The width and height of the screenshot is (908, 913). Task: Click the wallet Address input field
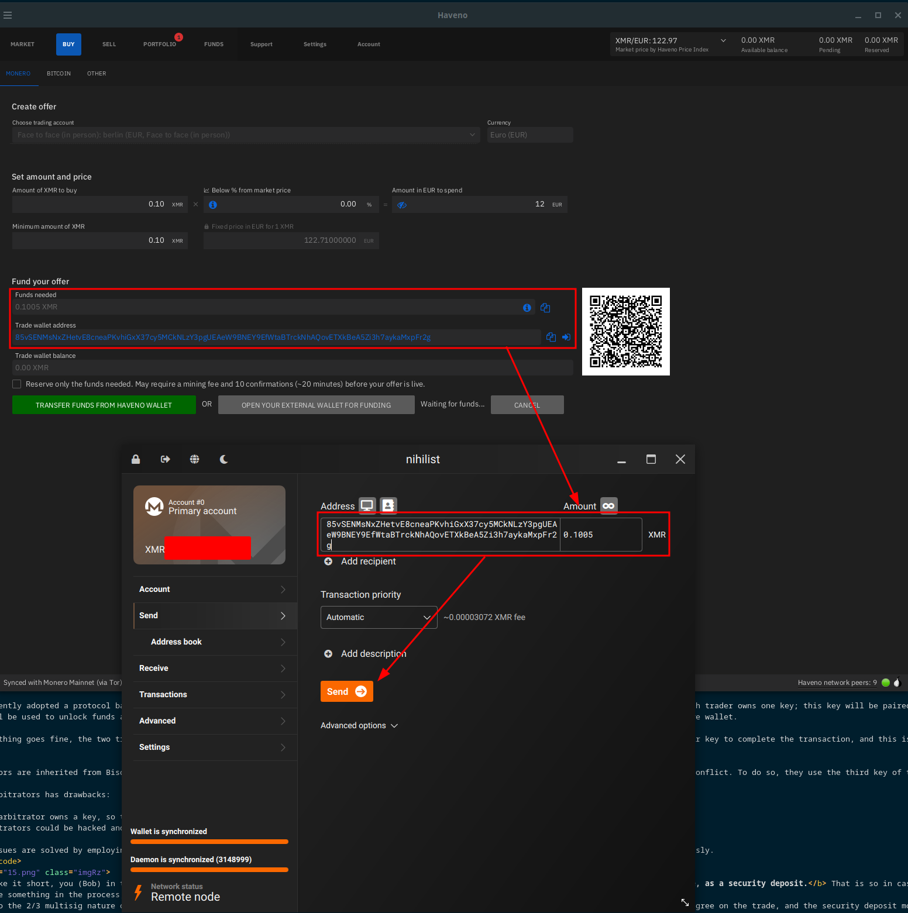[x=440, y=535]
